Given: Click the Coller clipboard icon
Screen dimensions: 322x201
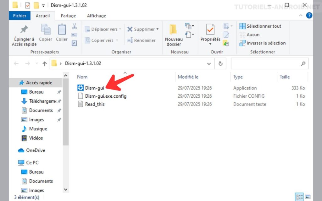Looking at the screenshot, I should (62, 29).
